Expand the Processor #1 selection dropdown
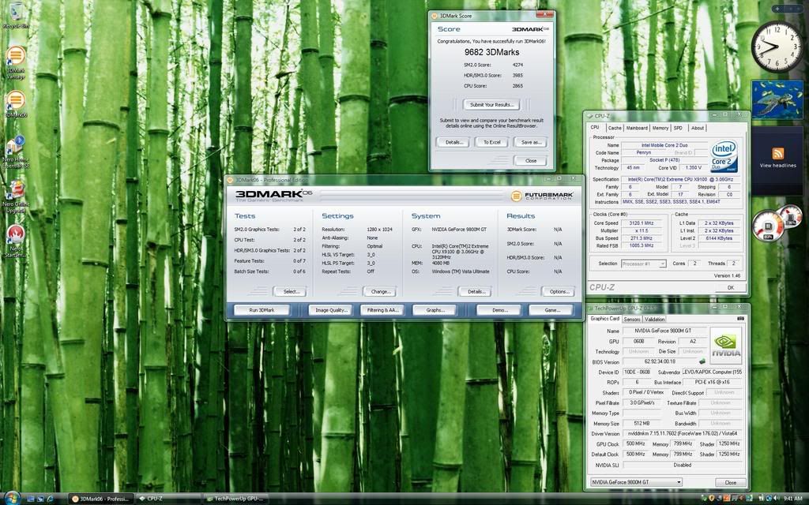 point(643,264)
